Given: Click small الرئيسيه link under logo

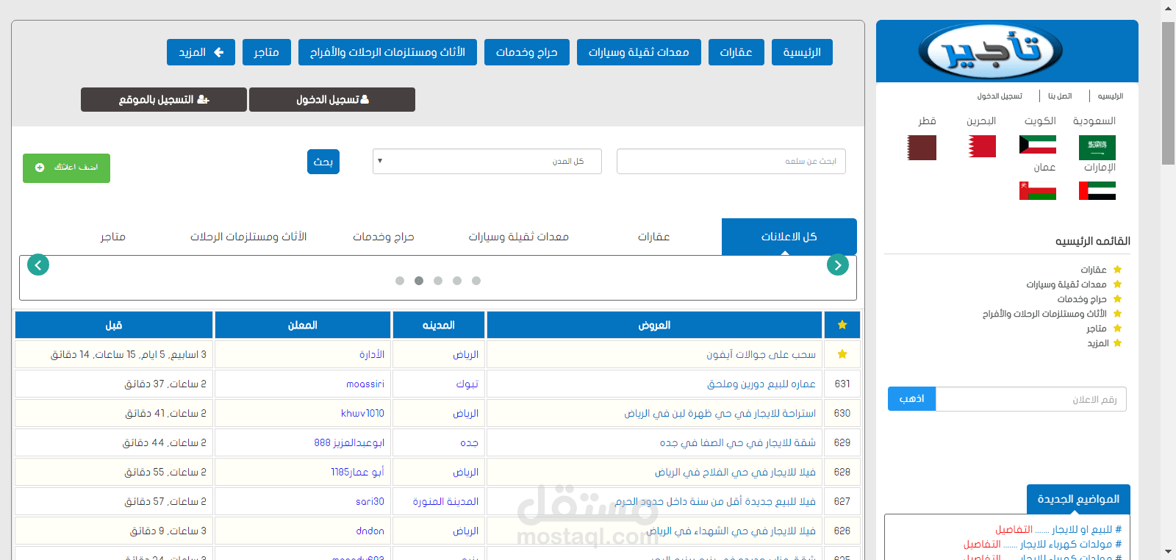Looking at the screenshot, I should click(1110, 96).
